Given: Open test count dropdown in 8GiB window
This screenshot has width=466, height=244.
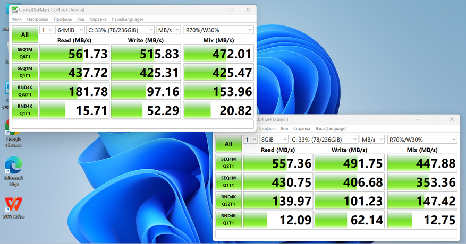Looking at the screenshot, I should click(250, 140).
